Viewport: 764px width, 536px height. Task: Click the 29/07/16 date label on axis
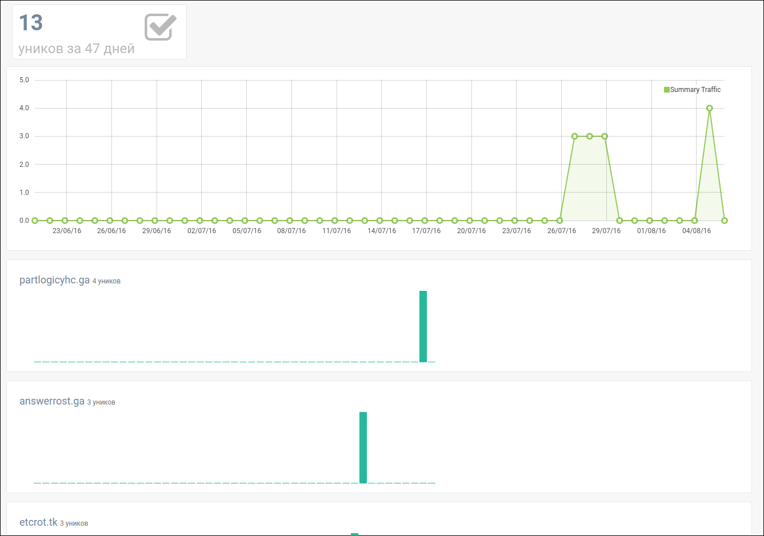pos(606,231)
